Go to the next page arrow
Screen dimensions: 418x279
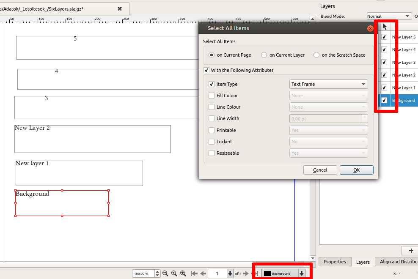coord(246,274)
